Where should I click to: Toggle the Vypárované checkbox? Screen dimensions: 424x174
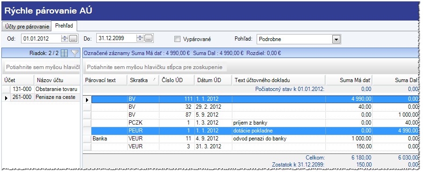tap(177, 39)
